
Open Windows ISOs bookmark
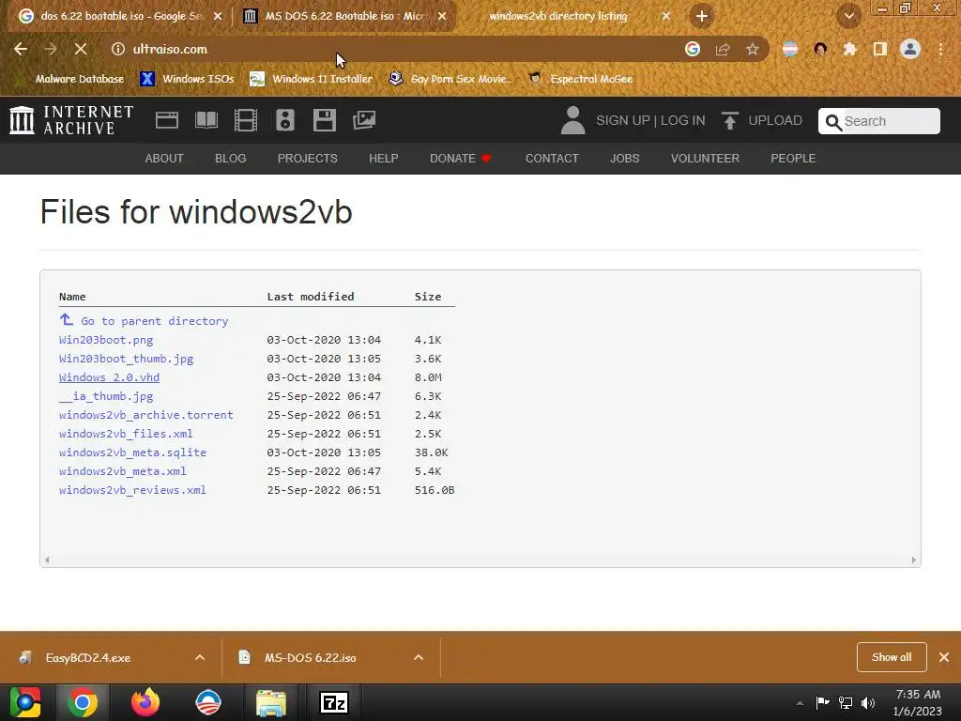pyautogui.click(x=187, y=79)
